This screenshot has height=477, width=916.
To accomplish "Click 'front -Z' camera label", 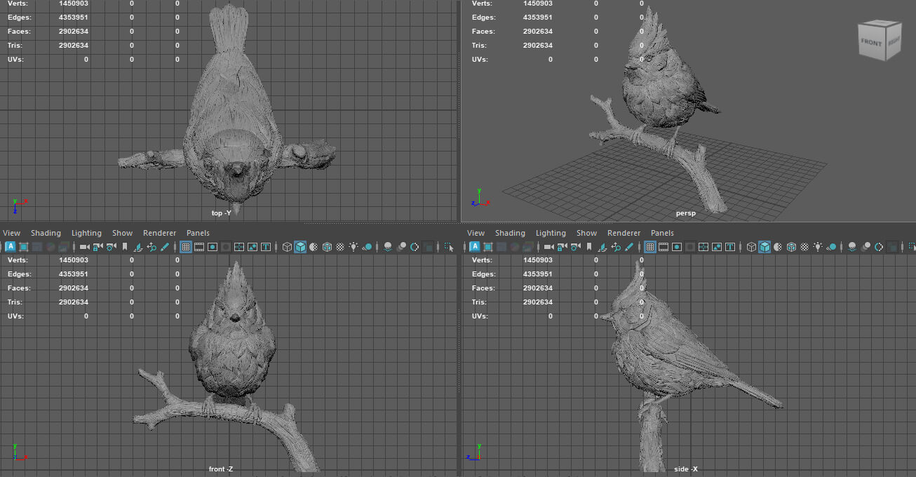I will tap(221, 469).
